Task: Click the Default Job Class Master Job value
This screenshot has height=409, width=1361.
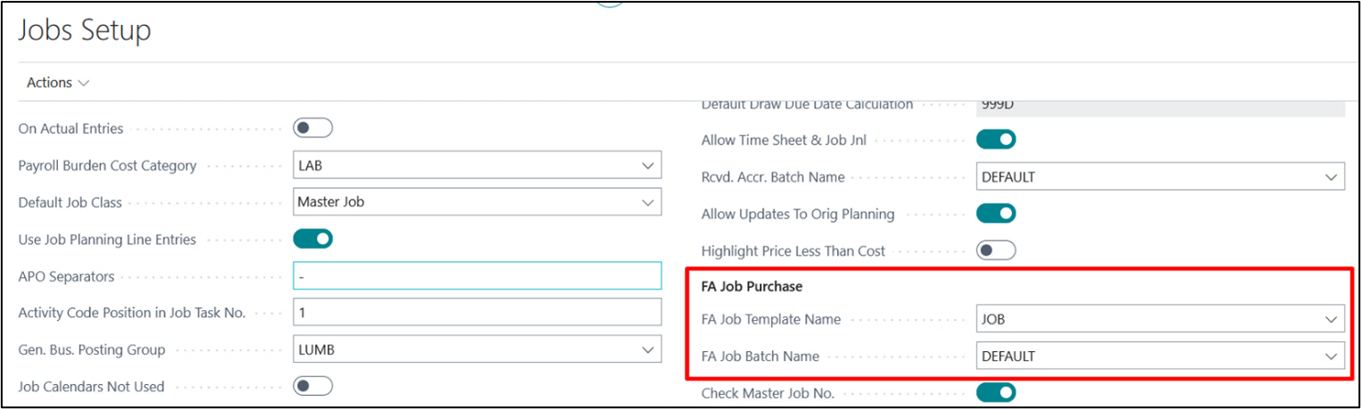Action: 331,202
